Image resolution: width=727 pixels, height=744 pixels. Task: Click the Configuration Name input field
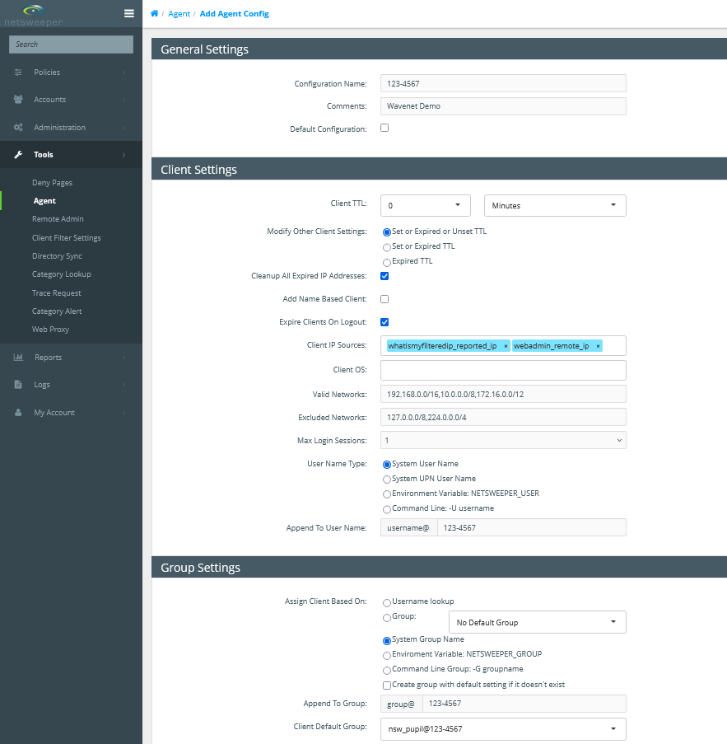click(503, 83)
